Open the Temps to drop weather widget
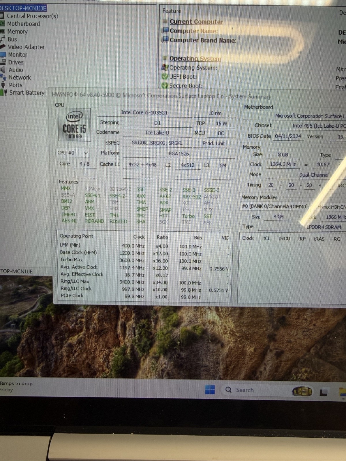Image resolution: width=346 pixels, height=461 pixels. pos(16,386)
